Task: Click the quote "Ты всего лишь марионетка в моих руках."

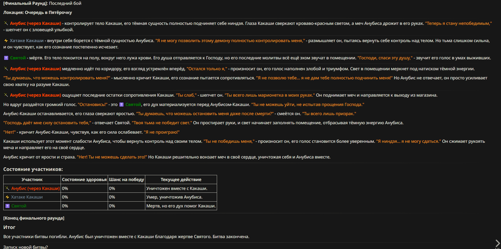Action: point(270,95)
